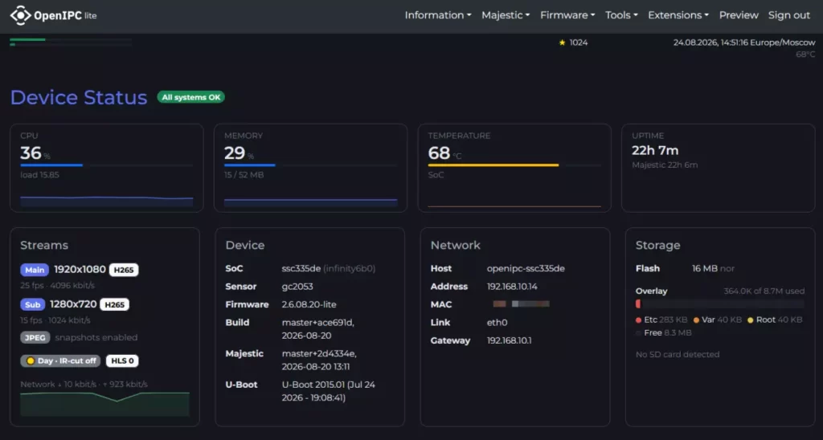
Task: Click the memory history graph
Action: (311, 203)
